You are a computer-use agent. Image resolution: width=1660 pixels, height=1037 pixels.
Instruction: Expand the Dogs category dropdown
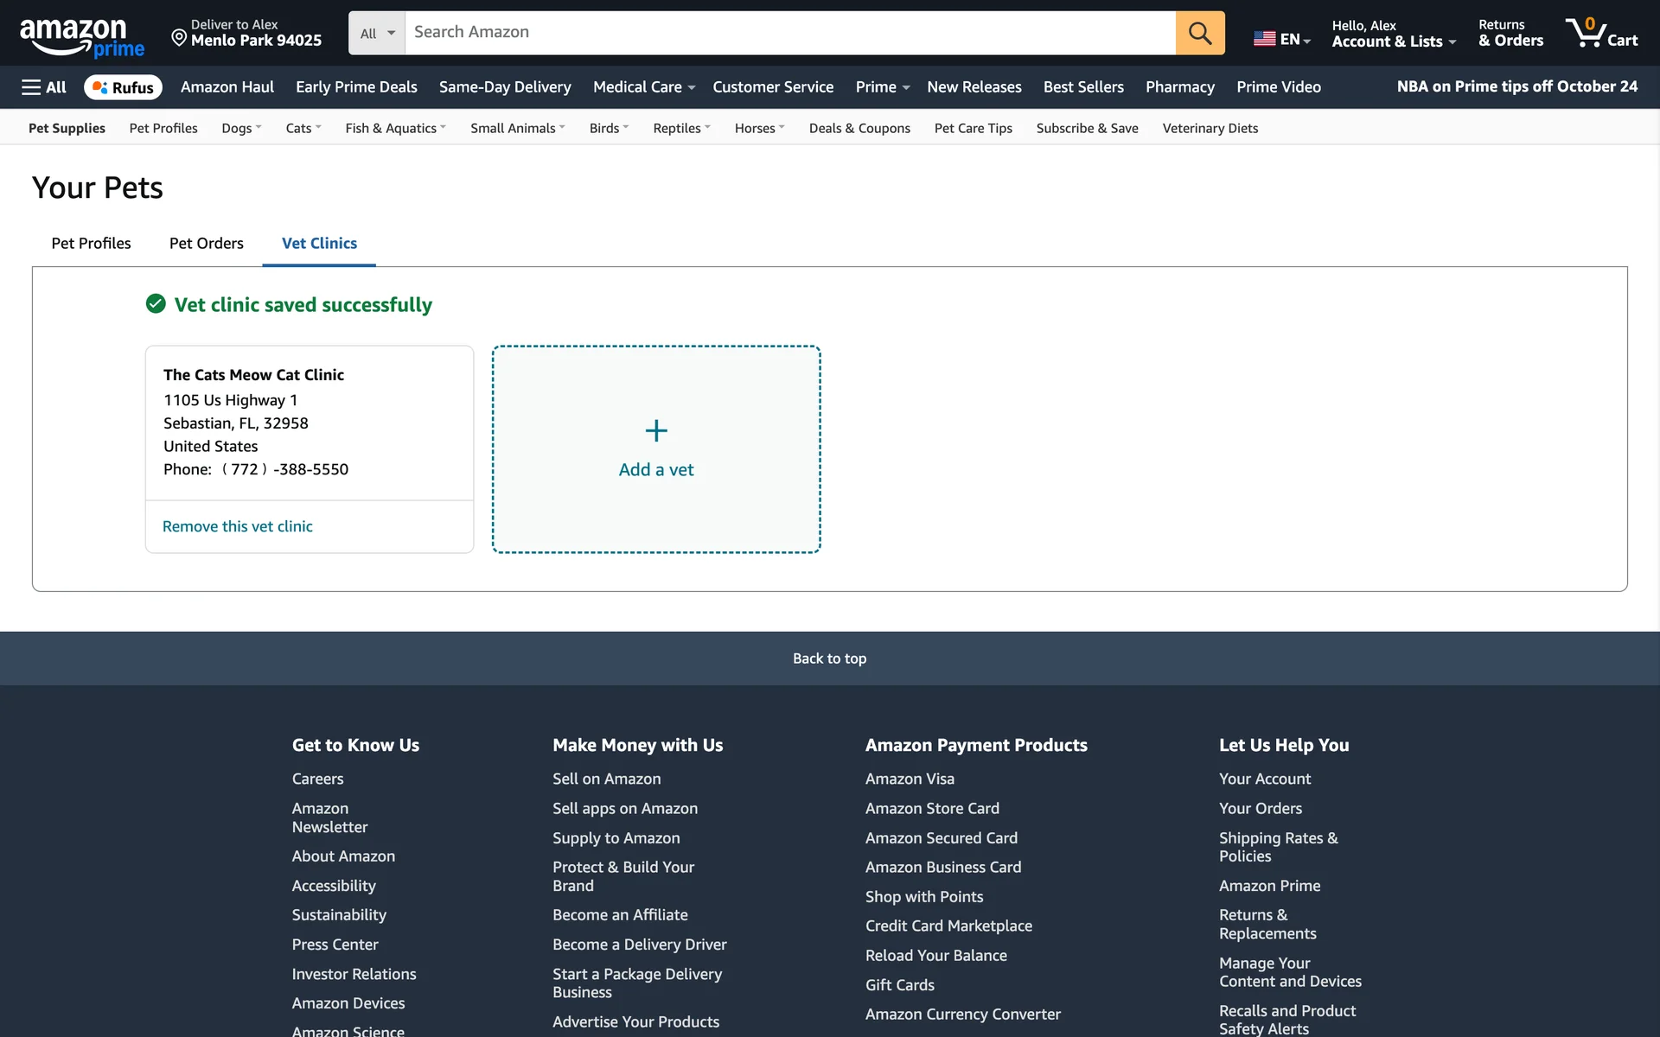click(241, 128)
